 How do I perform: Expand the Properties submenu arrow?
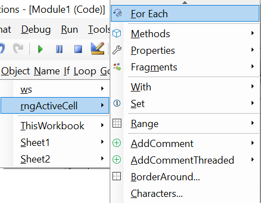[253, 50]
